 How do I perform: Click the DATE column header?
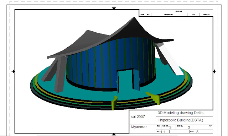click(x=193, y=15)
